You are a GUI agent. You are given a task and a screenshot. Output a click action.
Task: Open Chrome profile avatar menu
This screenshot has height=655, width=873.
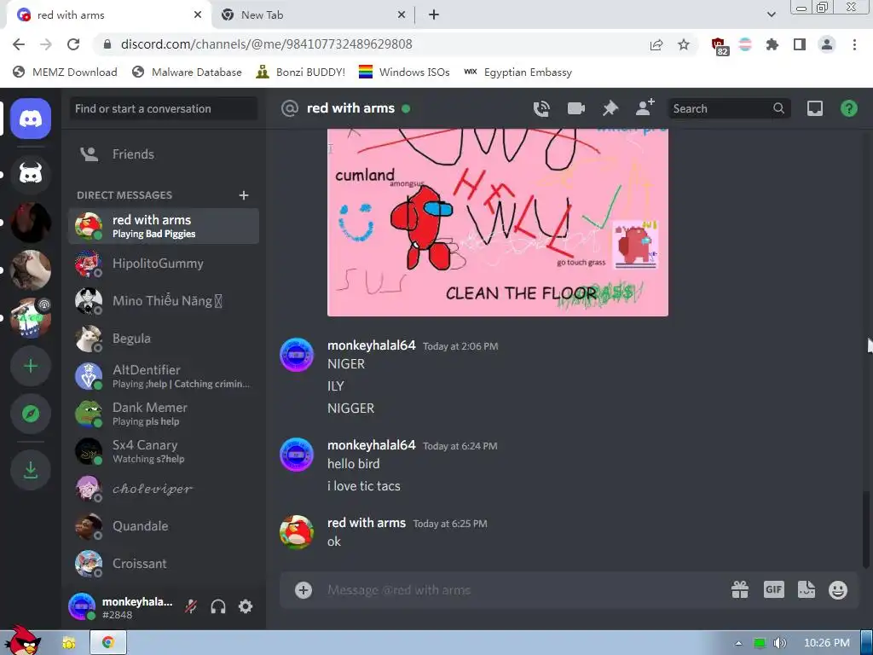coord(827,44)
